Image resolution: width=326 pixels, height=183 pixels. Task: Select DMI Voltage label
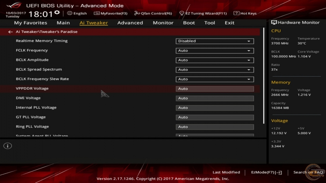click(28, 98)
